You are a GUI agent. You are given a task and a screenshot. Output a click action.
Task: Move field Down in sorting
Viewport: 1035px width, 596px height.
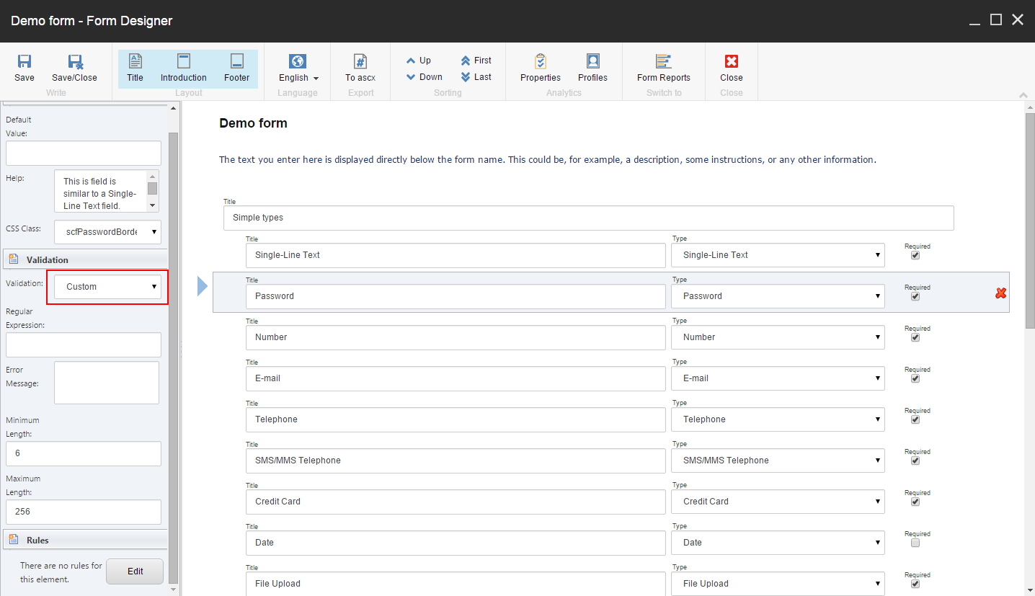424,77
